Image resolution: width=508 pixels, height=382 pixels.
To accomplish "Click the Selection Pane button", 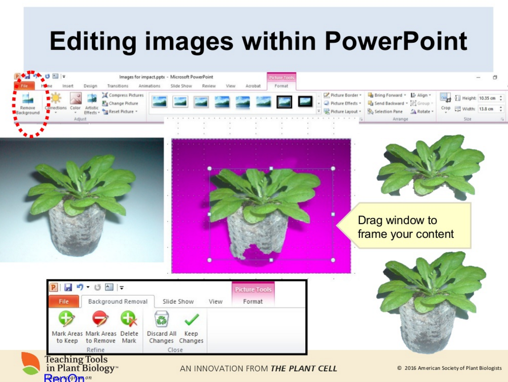I will point(385,111).
